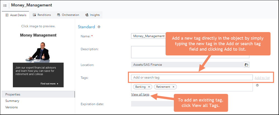Click the Description text area
The height and width of the screenshot is (115, 279).
click(x=148, y=52)
